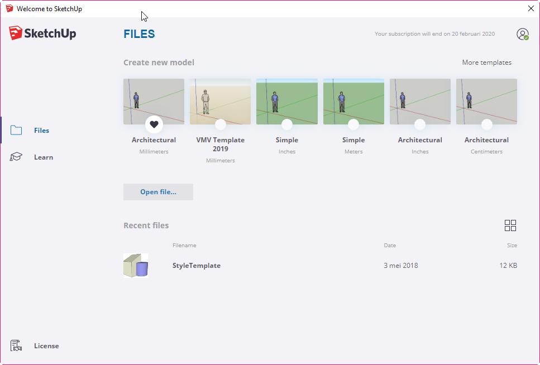
Task: Click the Recent files heading
Action: click(146, 225)
